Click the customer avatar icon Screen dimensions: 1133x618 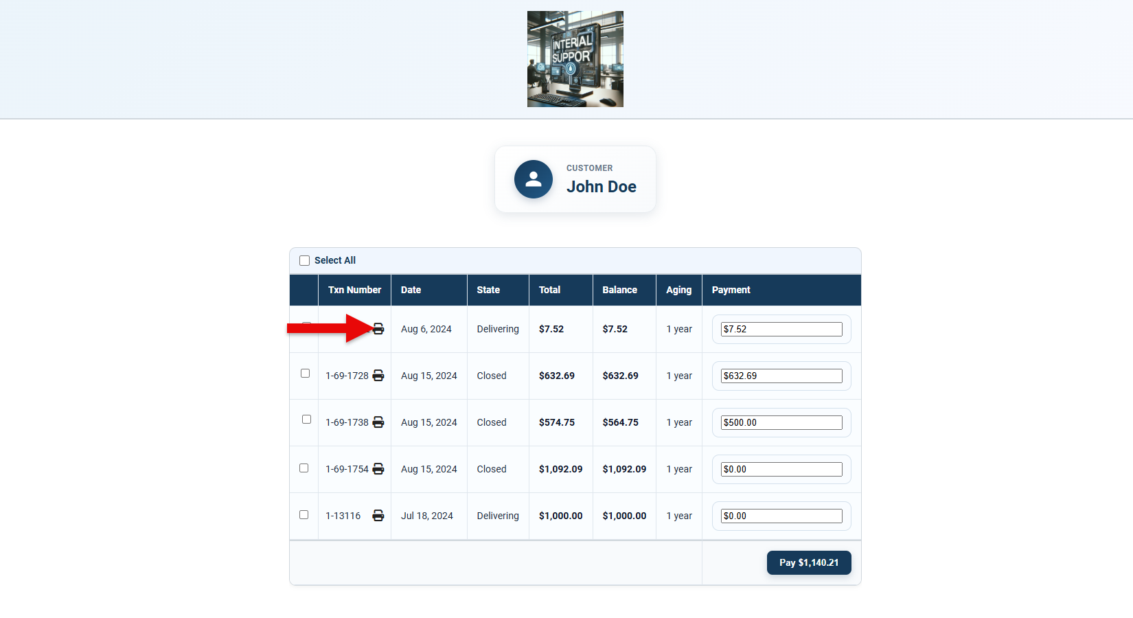click(534, 179)
